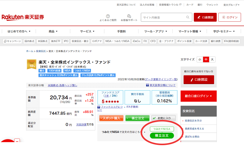Open 楽天証券について link

(126, 5)
